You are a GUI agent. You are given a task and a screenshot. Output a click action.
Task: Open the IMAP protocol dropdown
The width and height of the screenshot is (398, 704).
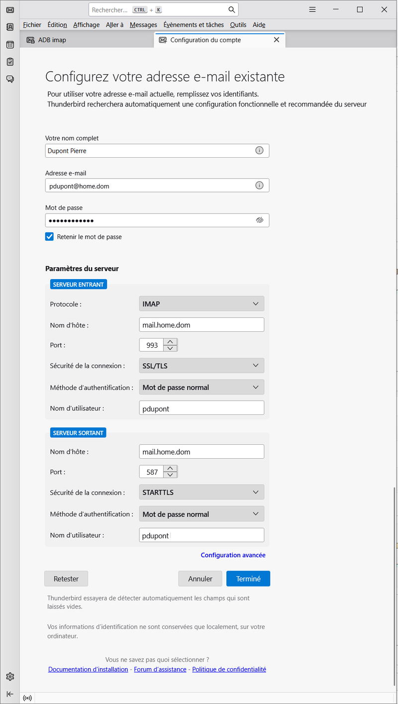201,303
